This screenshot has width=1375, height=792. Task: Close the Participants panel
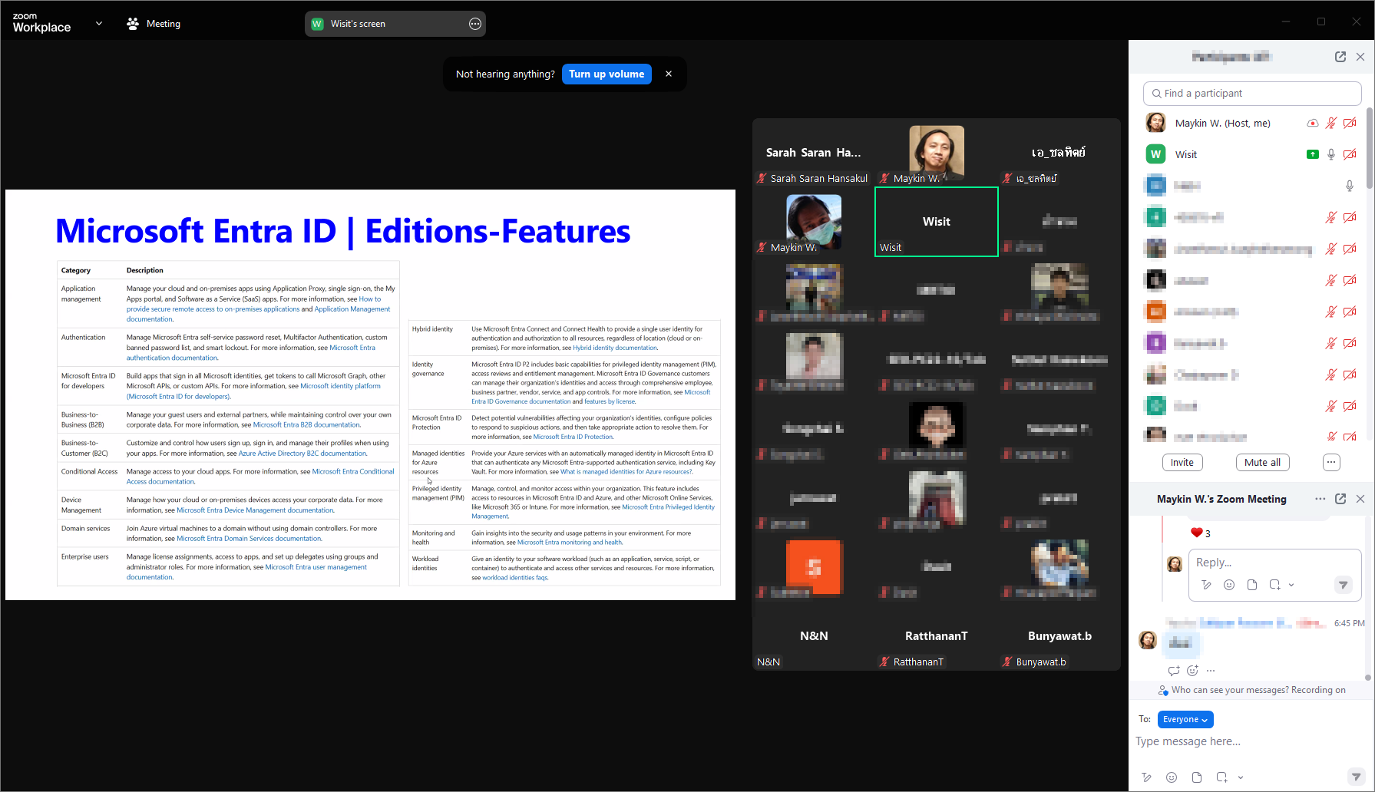[x=1360, y=57]
